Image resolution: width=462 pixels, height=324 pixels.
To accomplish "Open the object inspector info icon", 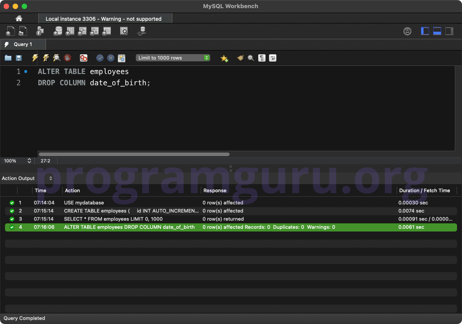I will [x=40, y=31].
